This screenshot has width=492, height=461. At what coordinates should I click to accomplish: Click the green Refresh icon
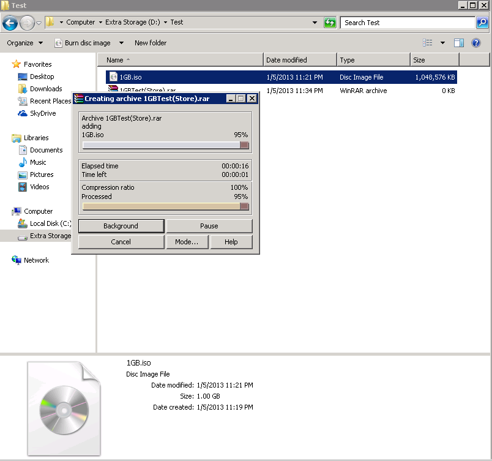330,23
